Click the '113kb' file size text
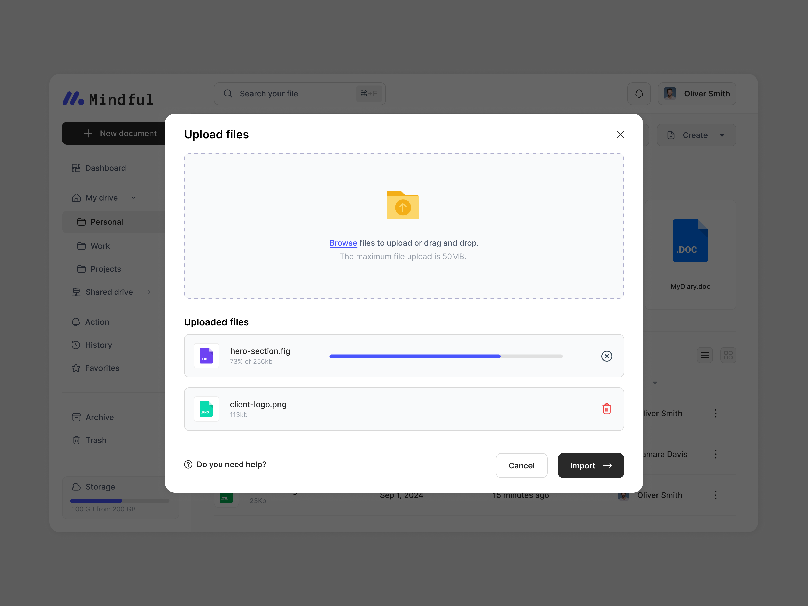808x606 pixels. (x=239, y=415)
